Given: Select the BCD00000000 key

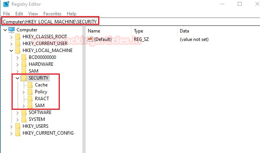Looking at the screenshot, I should (43, 57).
